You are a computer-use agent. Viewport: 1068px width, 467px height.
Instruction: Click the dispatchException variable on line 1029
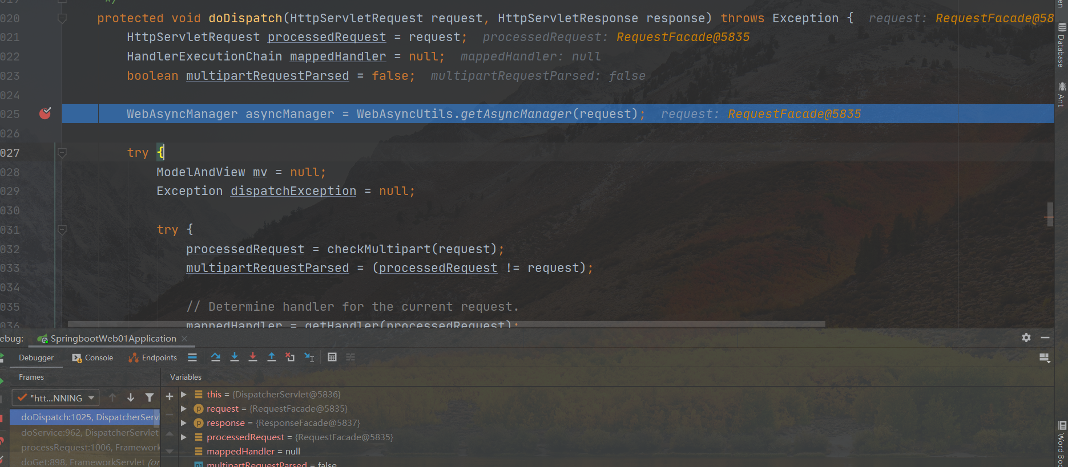(x=293, y=190)
